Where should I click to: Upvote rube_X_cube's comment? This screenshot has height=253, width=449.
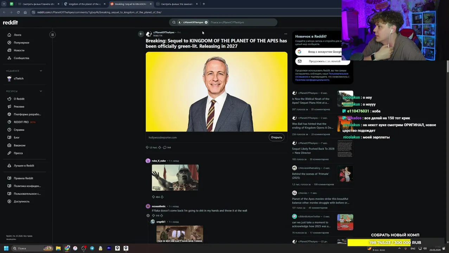coord(153,197)
